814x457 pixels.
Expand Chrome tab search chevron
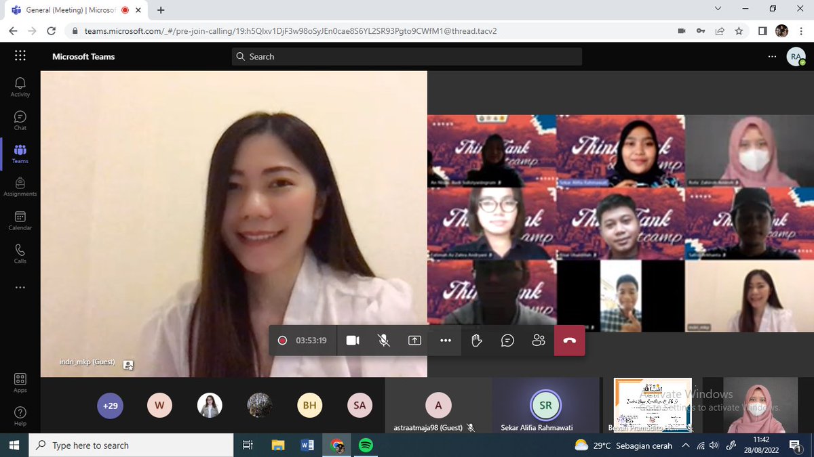click(719, 9)
